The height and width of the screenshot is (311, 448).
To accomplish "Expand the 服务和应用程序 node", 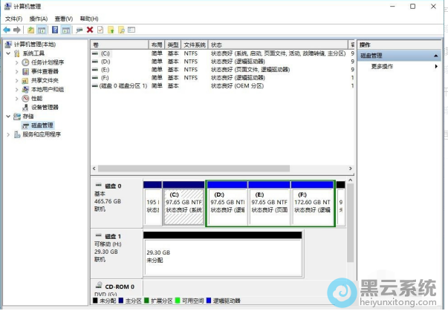I will [8, 134].
